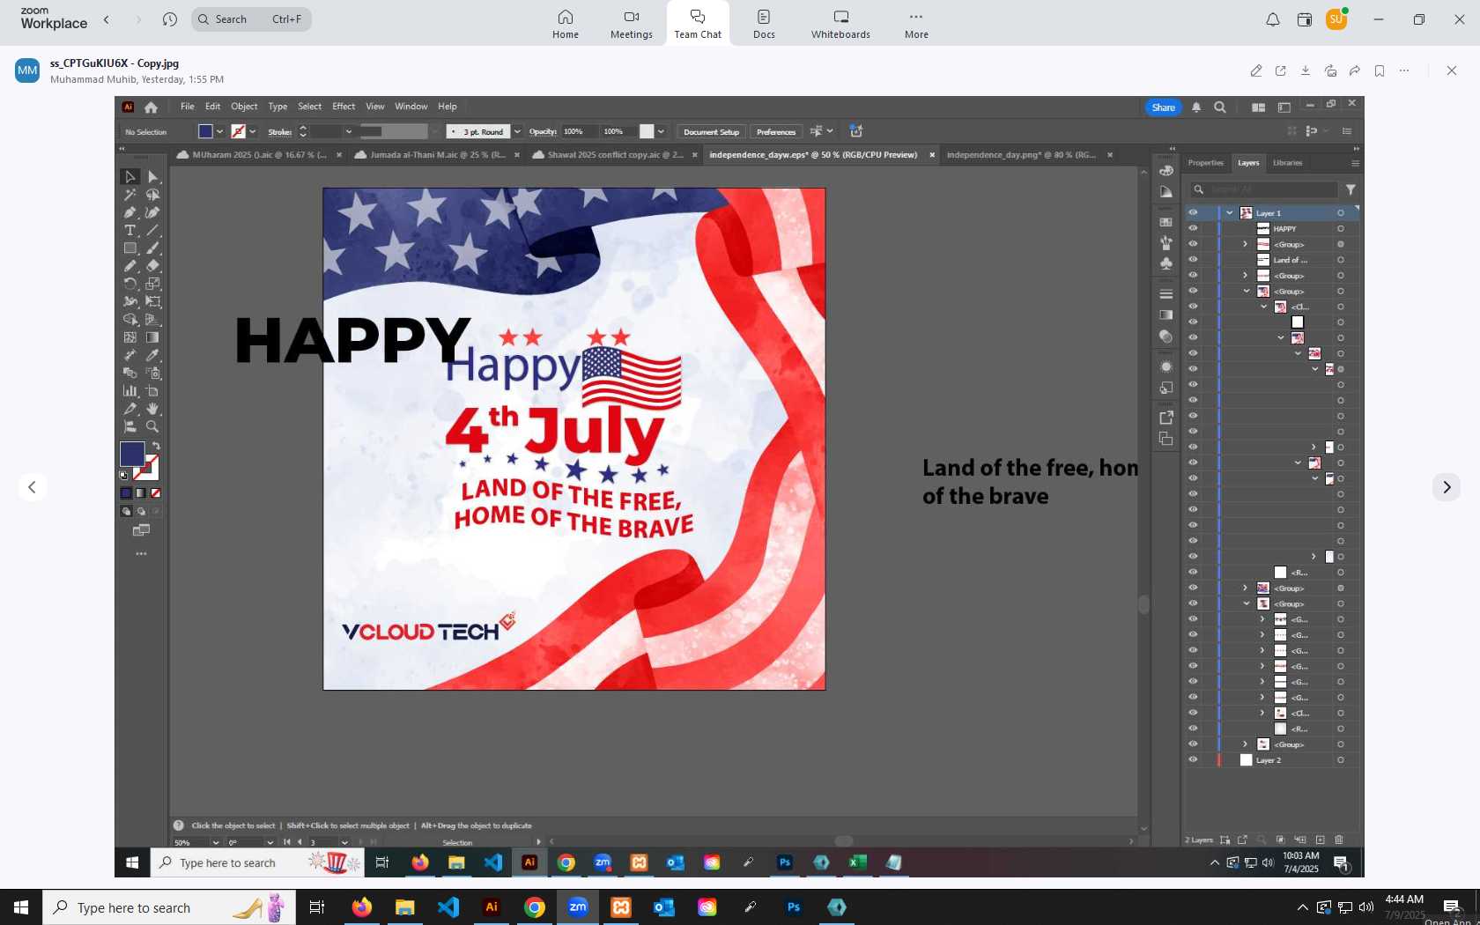Screen dimensions: 1480x925
Task: Select the Eyedropper tool
Action: coord(153,355)
